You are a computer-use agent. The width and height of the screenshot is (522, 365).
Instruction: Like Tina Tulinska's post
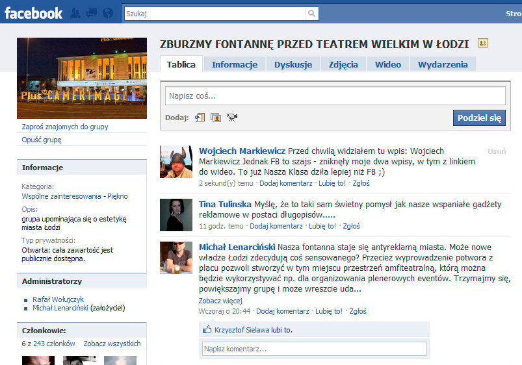pyautogui.click(x=322, y=226)
